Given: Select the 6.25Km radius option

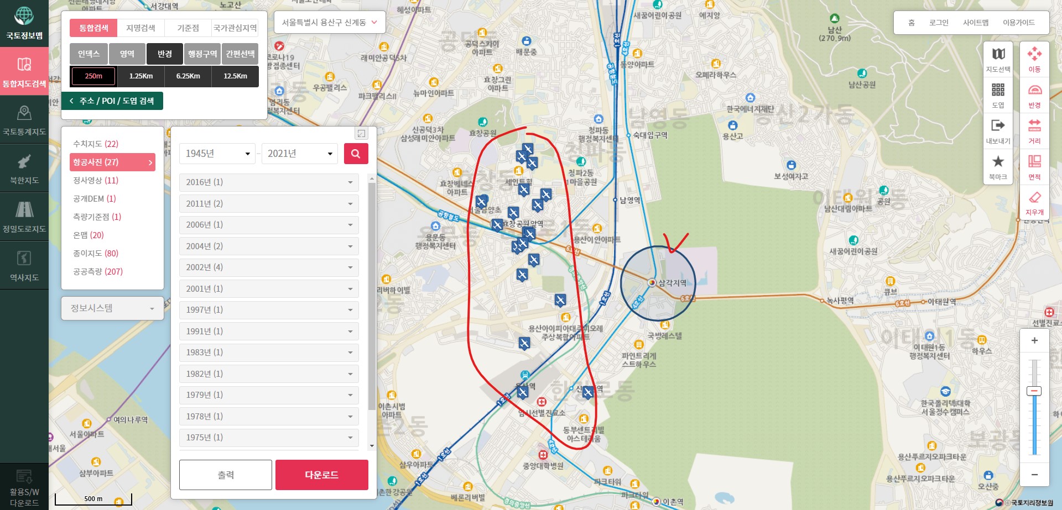Looking at the screenshot, I should pyautogui.click(x=188, y=76).
